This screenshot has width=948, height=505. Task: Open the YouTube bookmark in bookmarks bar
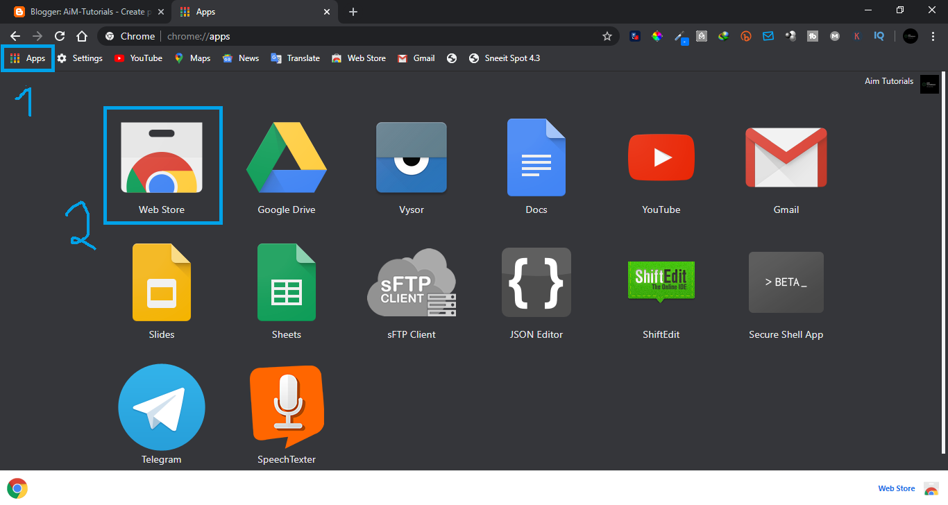tap(138, 58)
